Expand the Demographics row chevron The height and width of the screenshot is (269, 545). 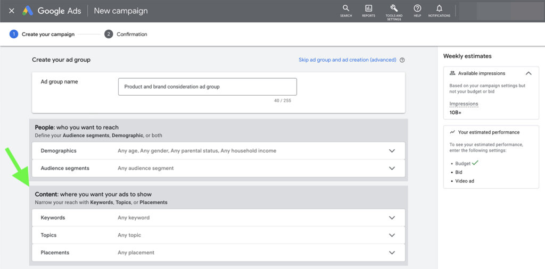392,150
